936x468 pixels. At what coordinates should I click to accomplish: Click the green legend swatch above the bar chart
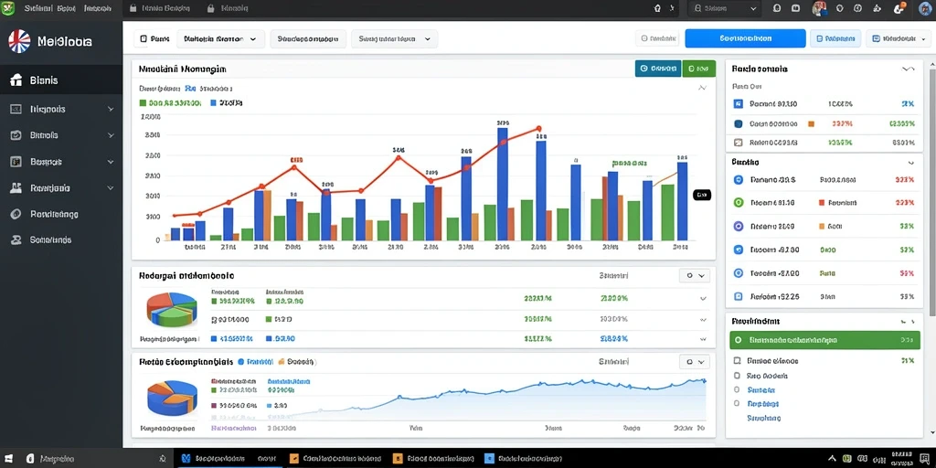point(143,102)
